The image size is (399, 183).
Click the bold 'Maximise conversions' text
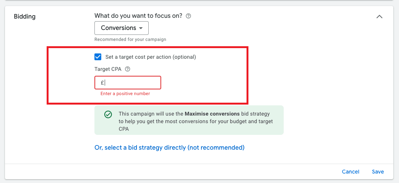(x=212, y=114)
